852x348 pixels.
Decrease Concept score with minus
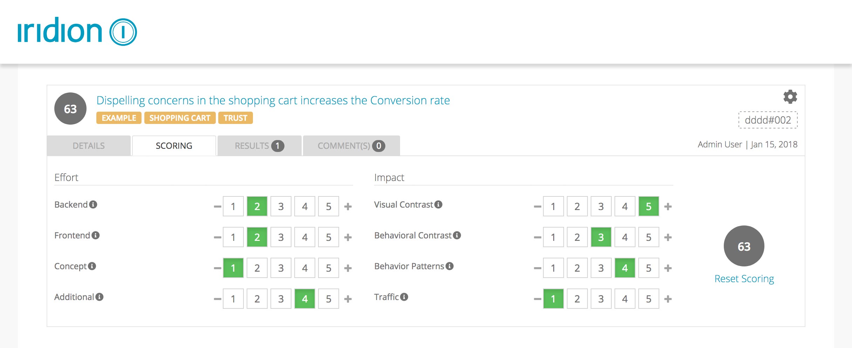pyautogui.click(x=218, y=268)
